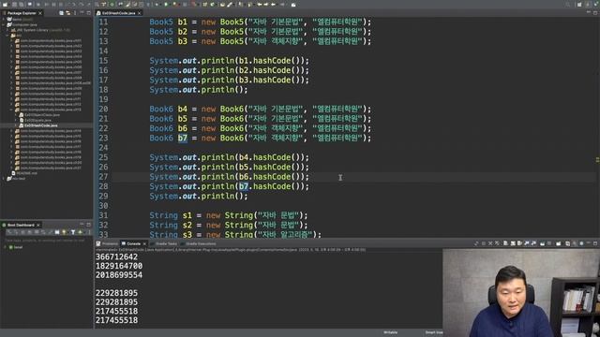Click console output 366712642
600x337 pixels.
click(x=116, y=257)
